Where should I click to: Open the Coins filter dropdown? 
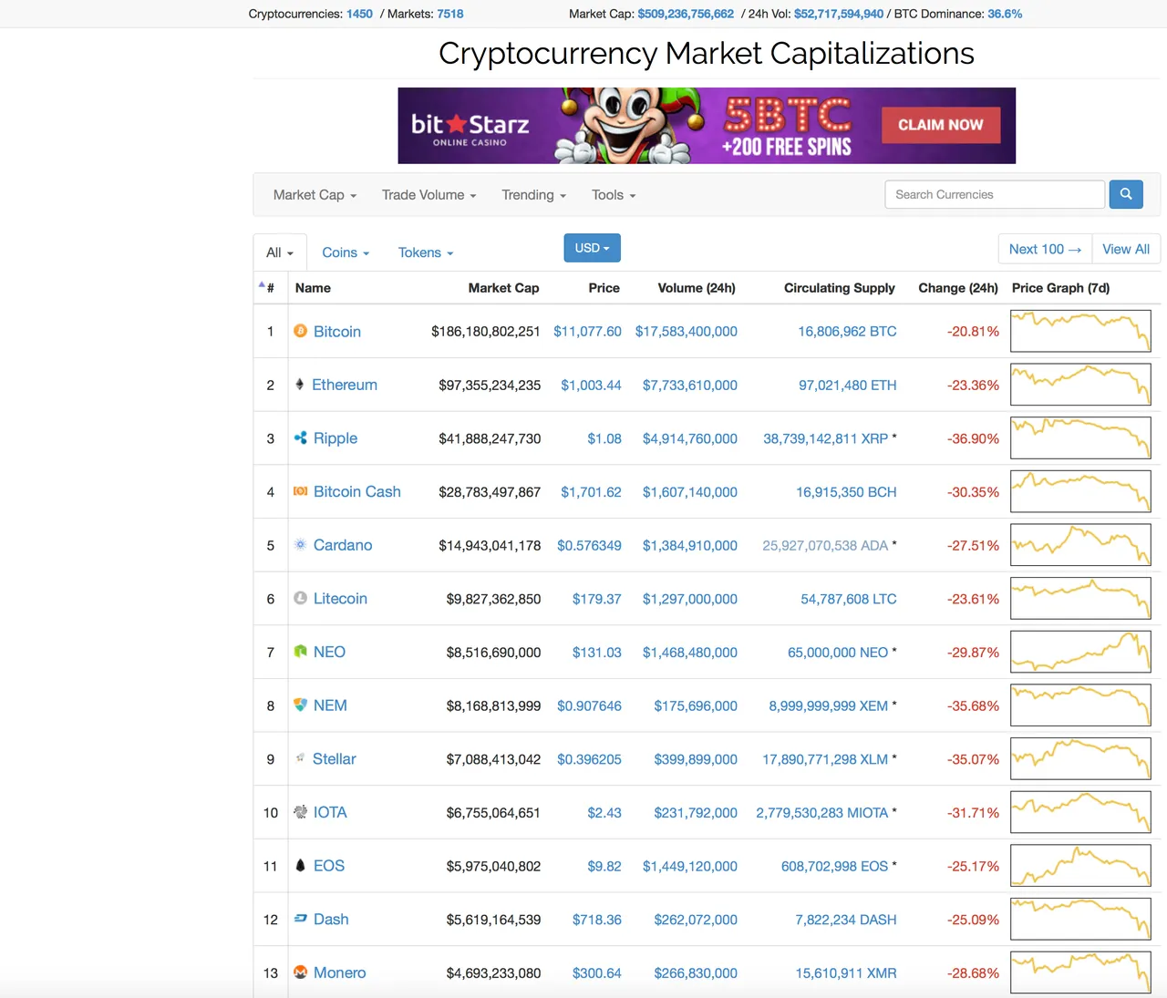[346, 252]
